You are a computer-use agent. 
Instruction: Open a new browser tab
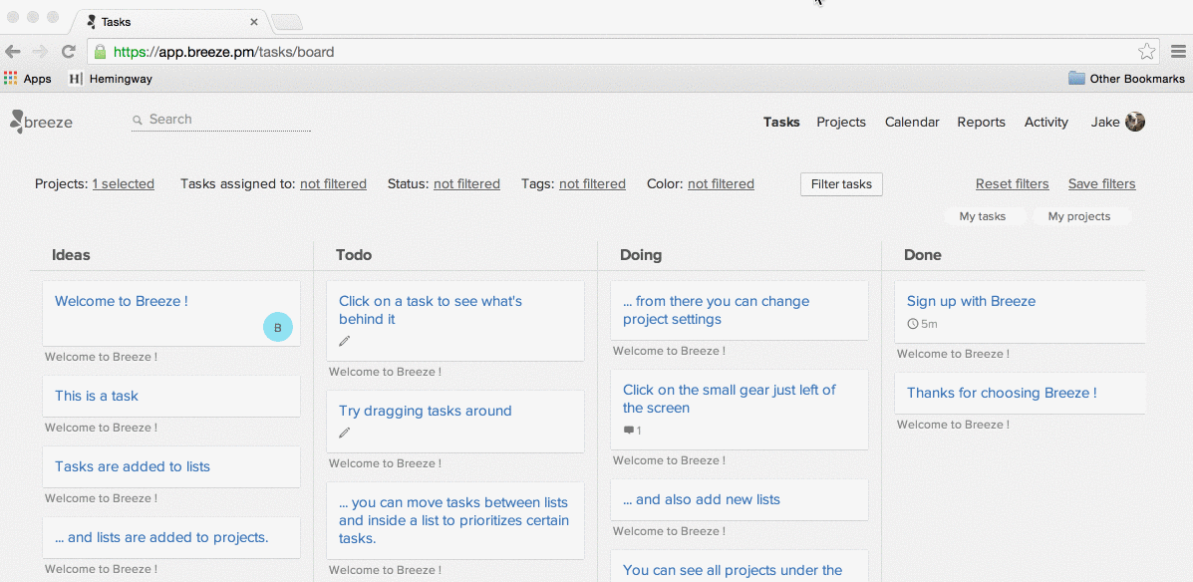click(x=288, y=22)
